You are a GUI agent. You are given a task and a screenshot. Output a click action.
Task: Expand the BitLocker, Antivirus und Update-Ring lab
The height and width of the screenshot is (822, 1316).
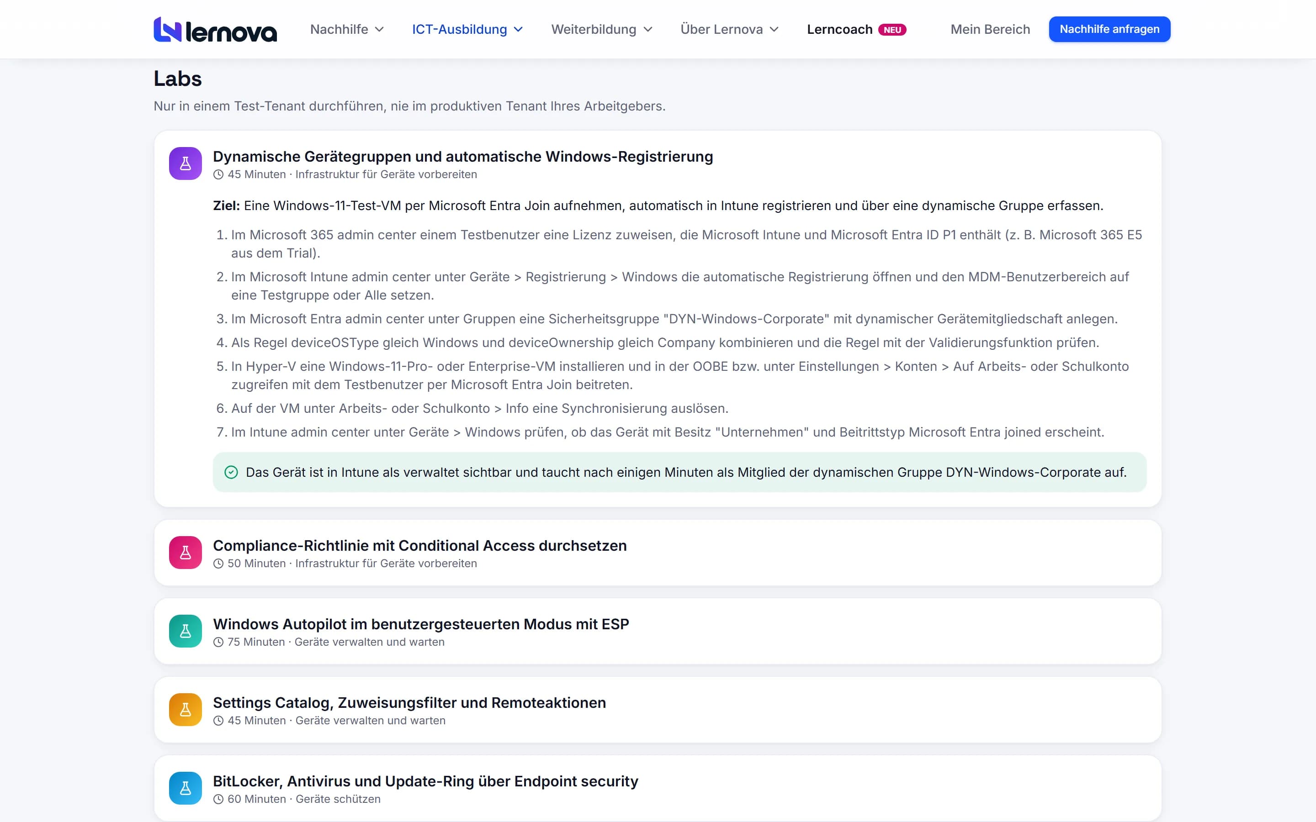point(658,788)
